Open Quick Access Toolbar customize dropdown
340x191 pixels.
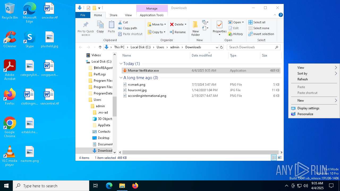99,8
